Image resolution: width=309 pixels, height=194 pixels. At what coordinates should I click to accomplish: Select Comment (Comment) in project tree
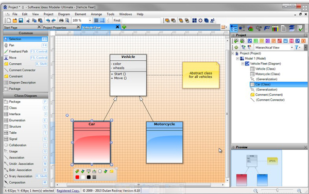[269, 95]
